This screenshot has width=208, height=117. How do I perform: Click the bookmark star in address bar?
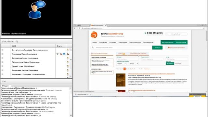coord(203,28)
